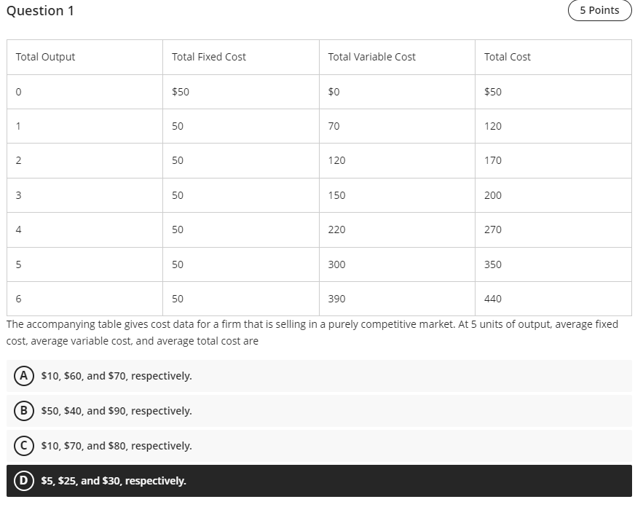Click the '5 Points' badge

(599, 10)
